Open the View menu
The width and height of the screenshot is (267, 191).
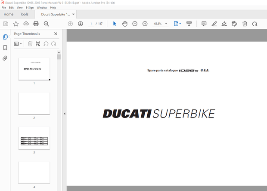(x=19, y=8)
